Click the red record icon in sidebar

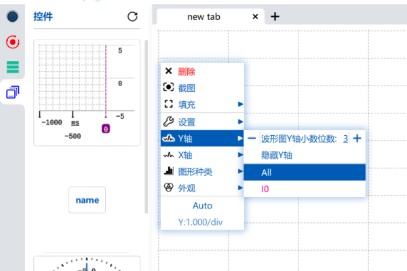click(x=13, y=42)
